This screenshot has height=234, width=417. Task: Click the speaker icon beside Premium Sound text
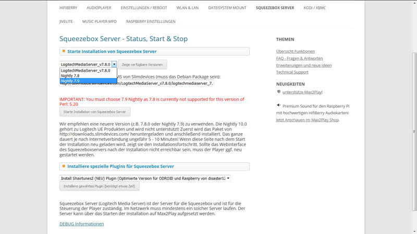pos(278,106)
